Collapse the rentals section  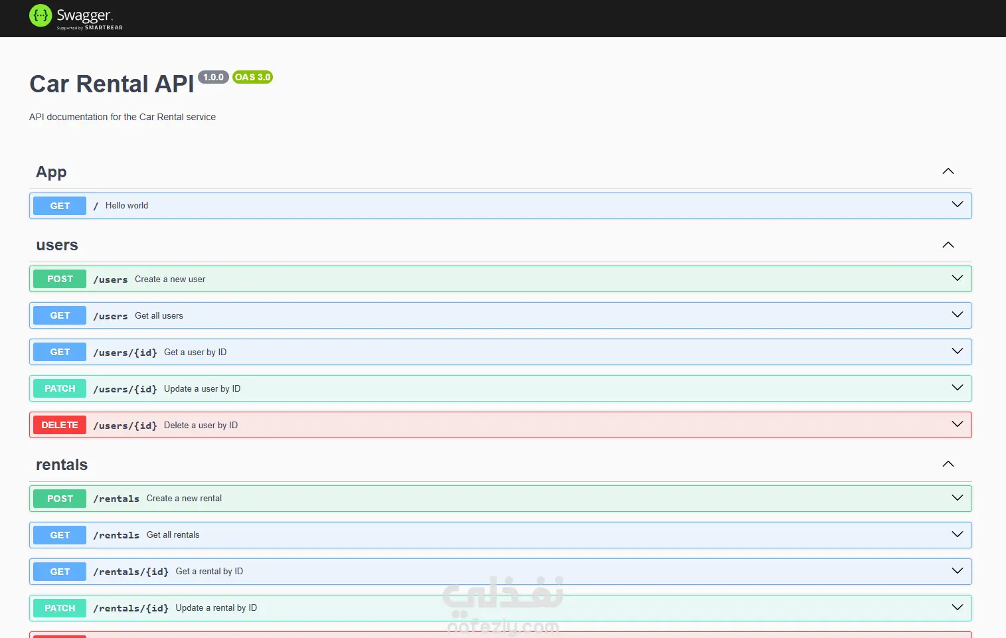pos(948,463)
